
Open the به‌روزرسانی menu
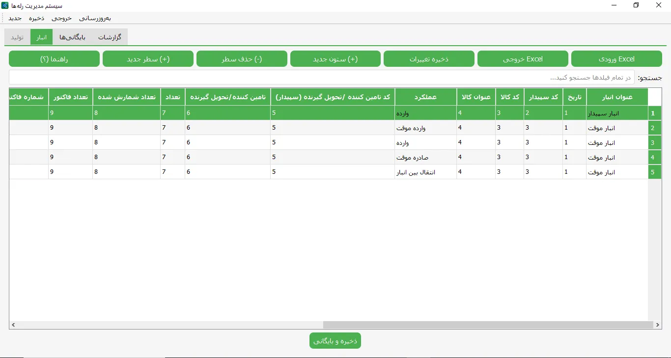(x=95, y=18)
